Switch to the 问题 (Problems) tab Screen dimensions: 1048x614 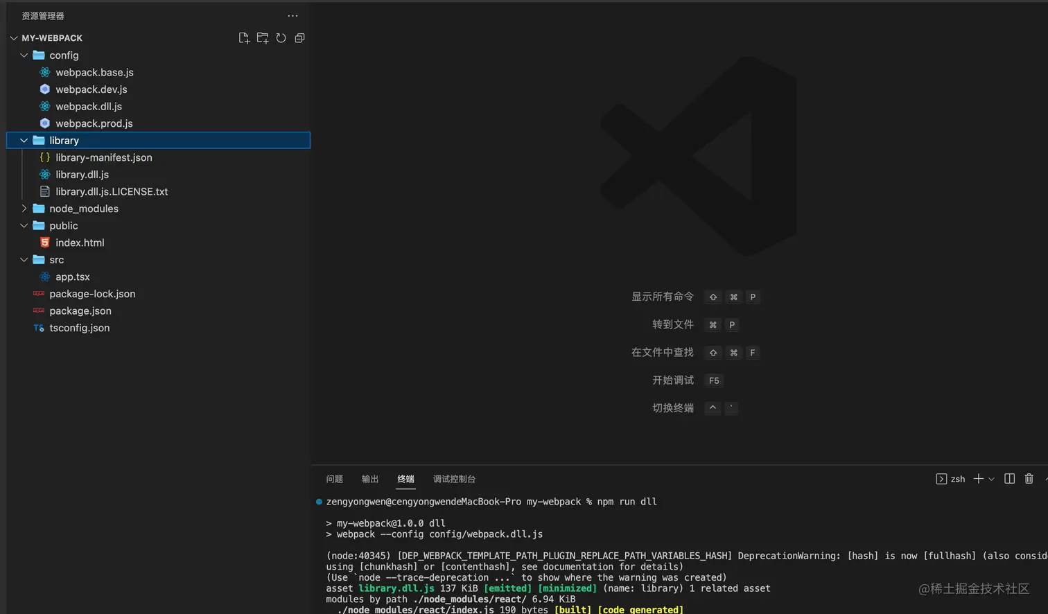click(x=335, y=479)
